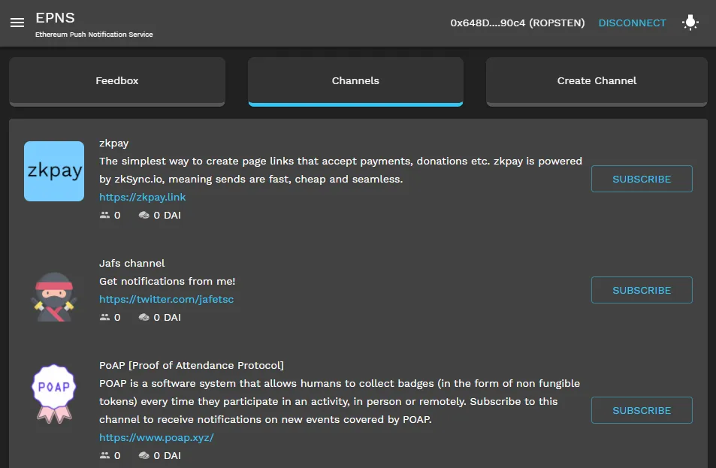
Task: Open the zkpay.link website link
Action: coord(143,198)
